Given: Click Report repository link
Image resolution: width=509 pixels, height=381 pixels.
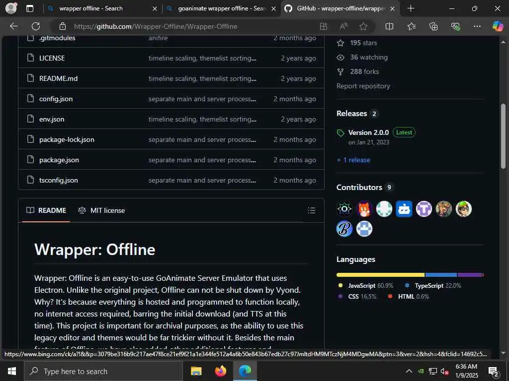Looking at the screenshot, I should pyautogui.click(x=363, y=86).
